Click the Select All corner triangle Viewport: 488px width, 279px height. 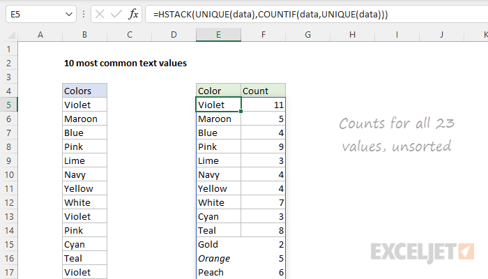click(8, 35)
